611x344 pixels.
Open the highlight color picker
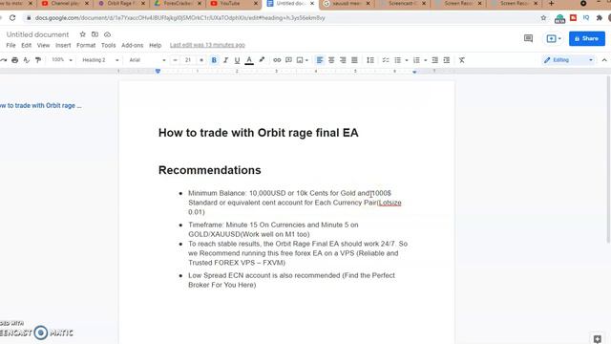click(x=262, y=60)
